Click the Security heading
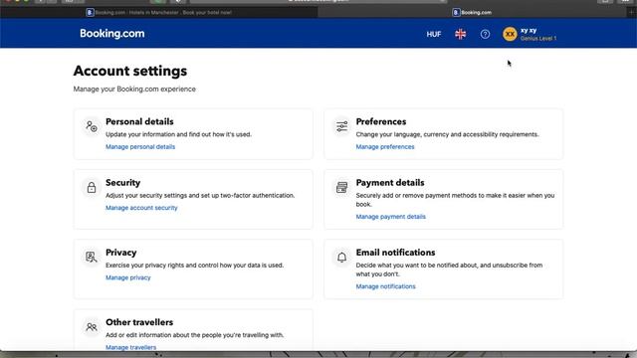The image size is (637, 358). click(122, 183)
